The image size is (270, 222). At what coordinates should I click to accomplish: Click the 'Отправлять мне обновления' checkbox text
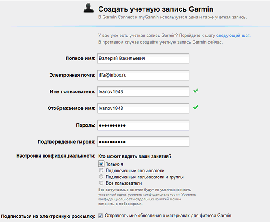[169, 216]
